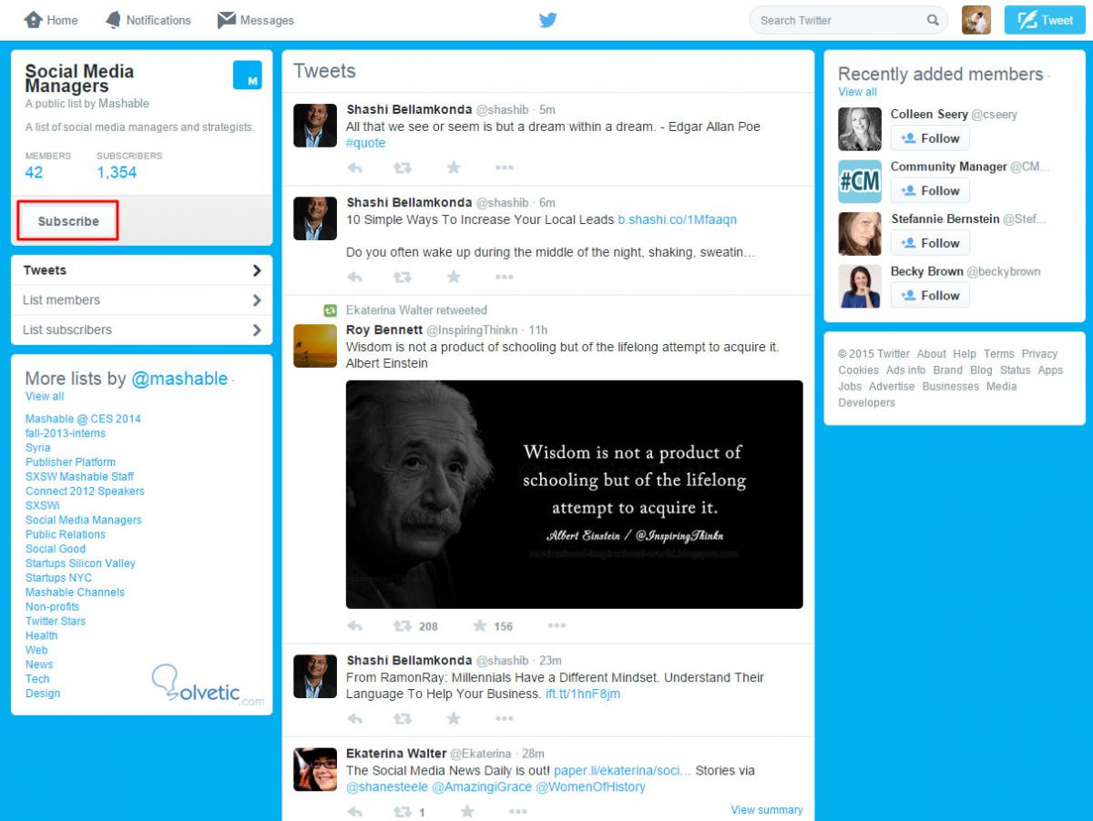Open the @shanesteele mention

(x=387, y=786)
